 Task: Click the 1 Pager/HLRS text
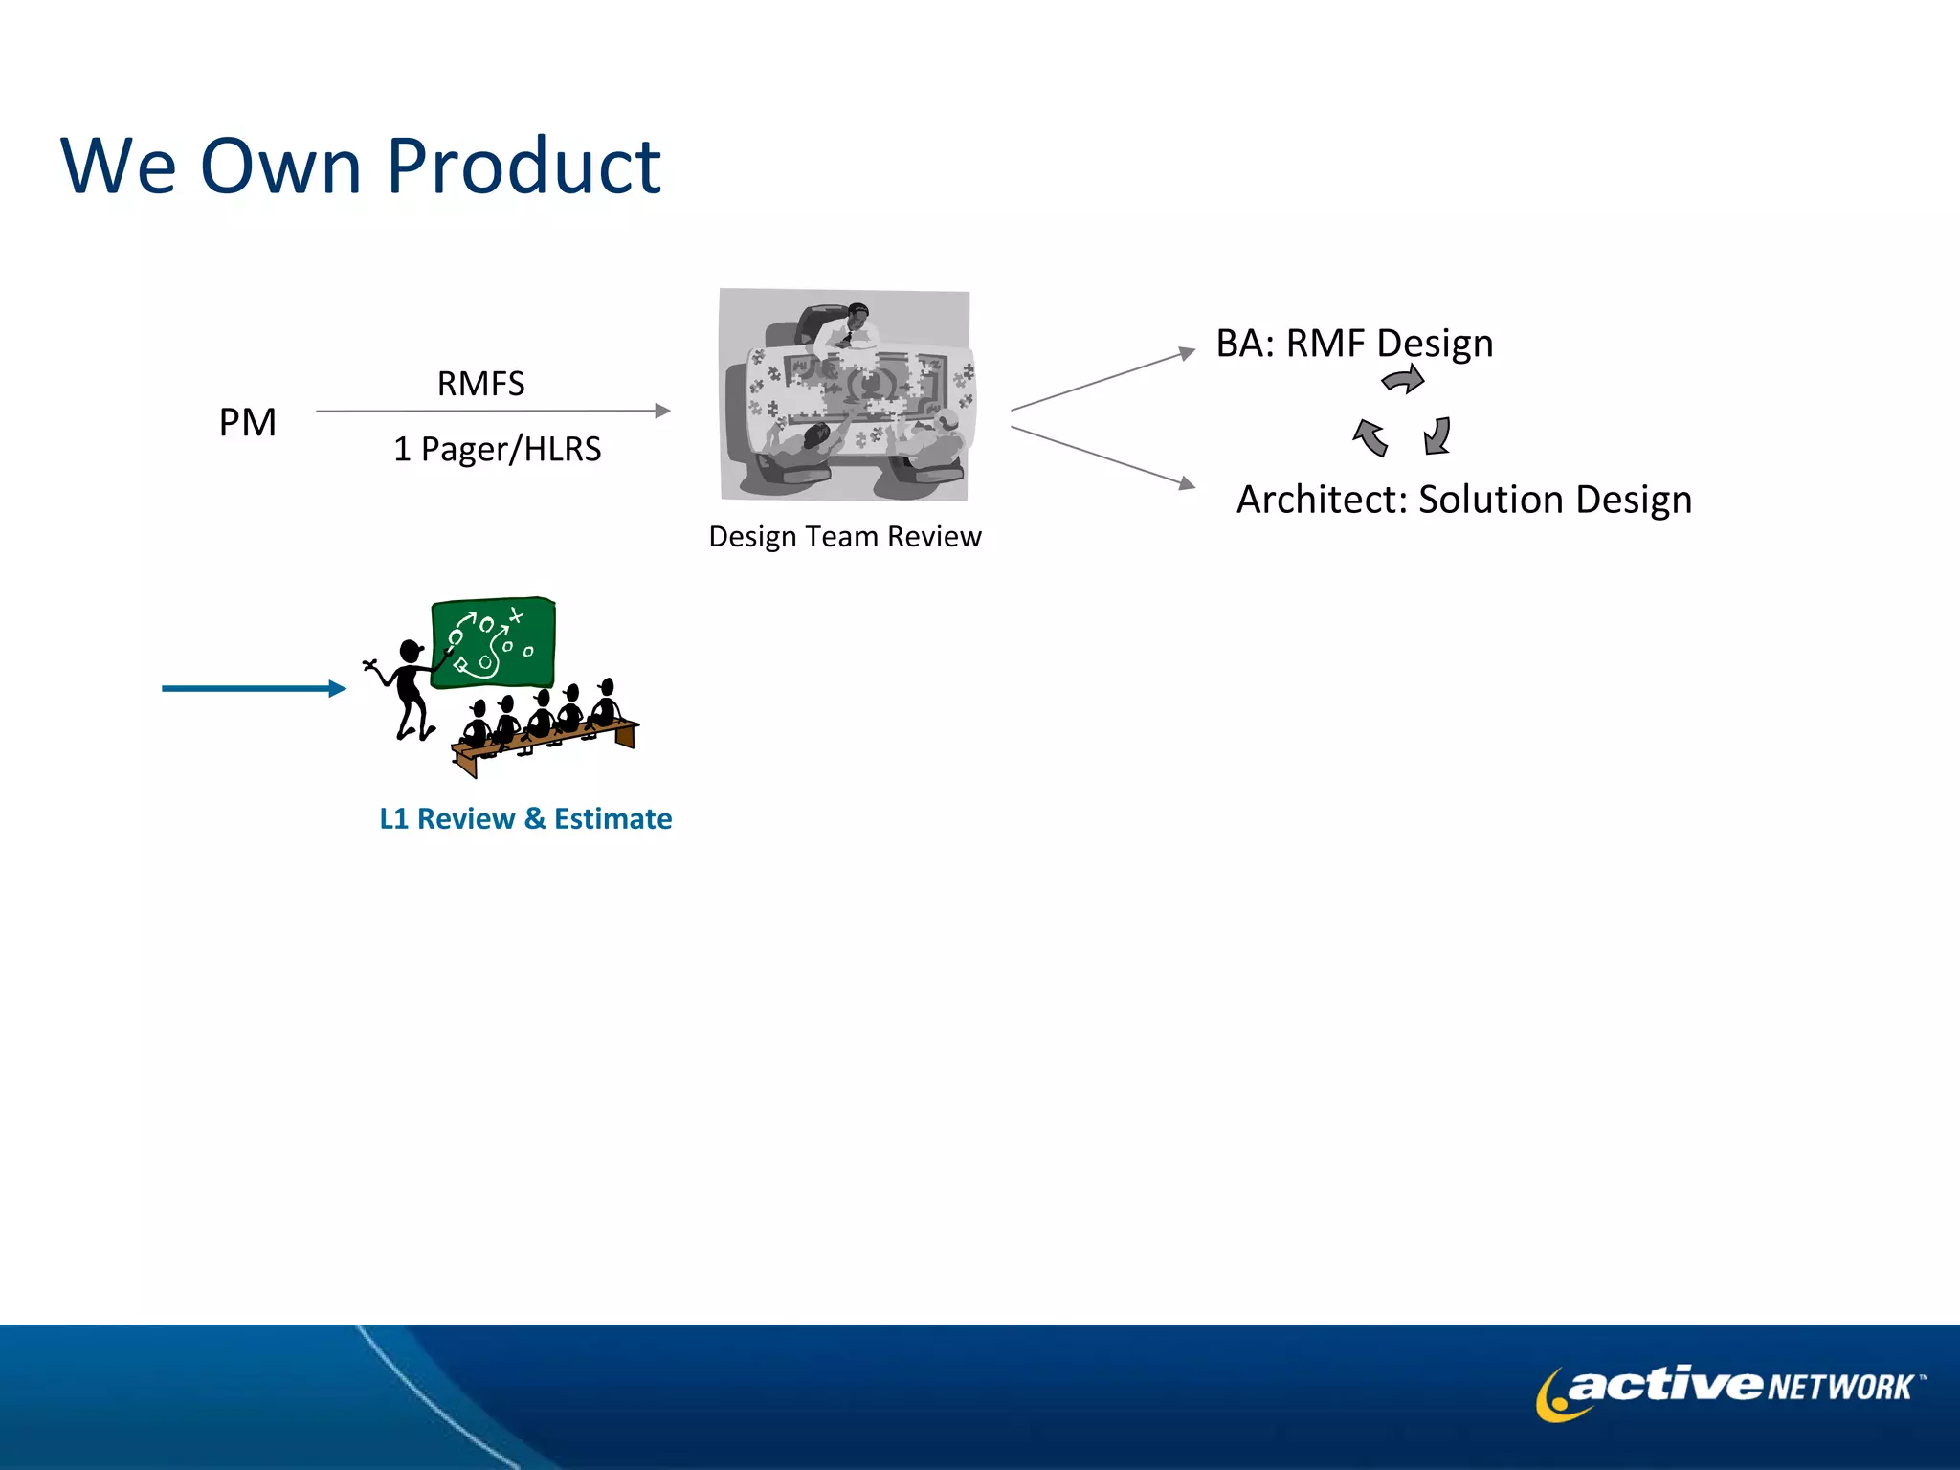tap(497, 449)
